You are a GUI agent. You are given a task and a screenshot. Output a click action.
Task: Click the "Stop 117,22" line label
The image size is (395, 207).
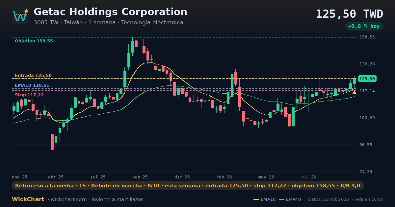click(x=29, y=95)
